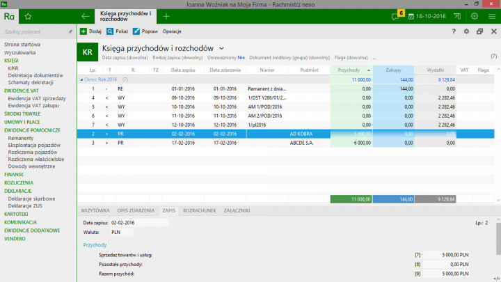Switch to the ROZRACHUNEK tab
Viewport: 501px width, 282px height.
click(x=199, y=210)
